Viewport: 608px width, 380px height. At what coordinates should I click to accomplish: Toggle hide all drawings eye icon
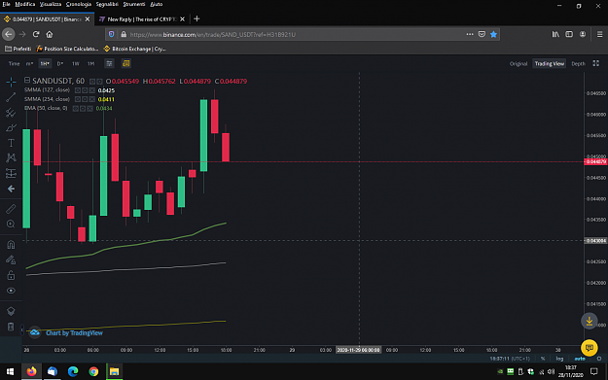pos(11,291)
